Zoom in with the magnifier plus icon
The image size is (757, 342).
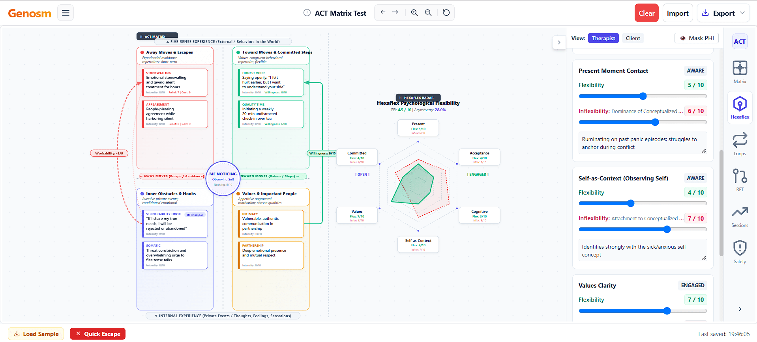tap(414, 13)
